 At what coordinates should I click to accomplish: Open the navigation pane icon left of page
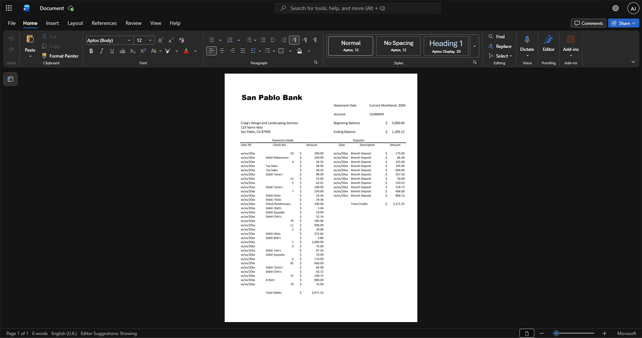point(10,79)
